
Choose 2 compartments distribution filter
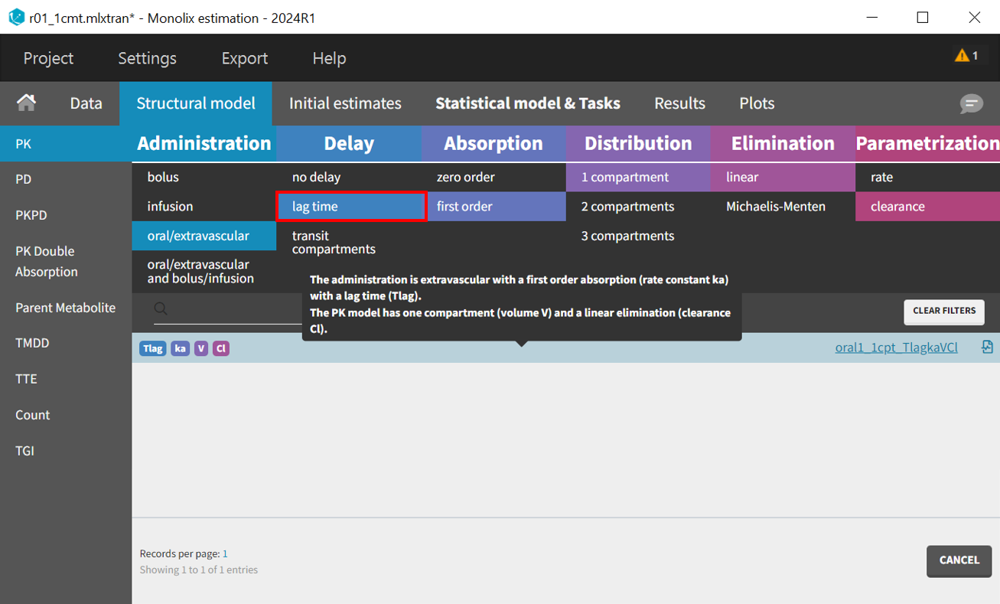627,207
